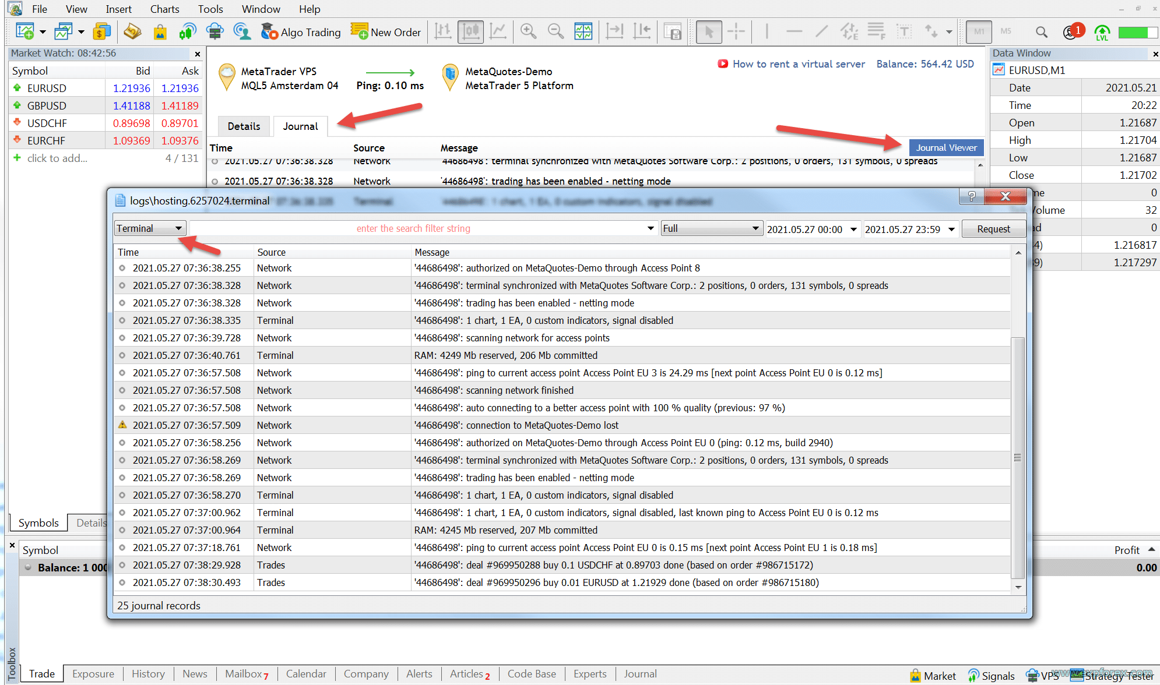Click the Profiles toolbar icon

[x=63, y=31]
